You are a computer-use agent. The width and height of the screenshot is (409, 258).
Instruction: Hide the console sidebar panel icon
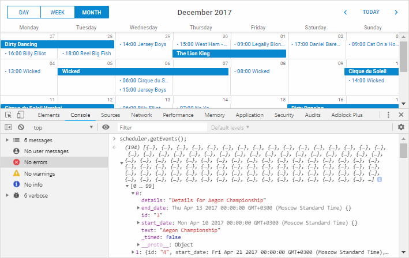pos(8,127)
